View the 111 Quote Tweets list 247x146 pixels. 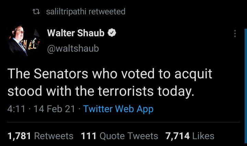click(x=119, y=136)
